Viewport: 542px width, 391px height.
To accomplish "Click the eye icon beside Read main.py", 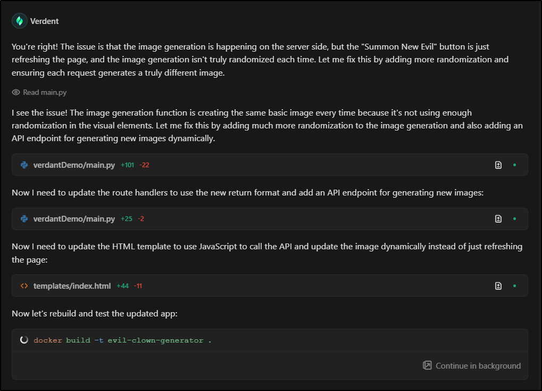I will [16, 93].
